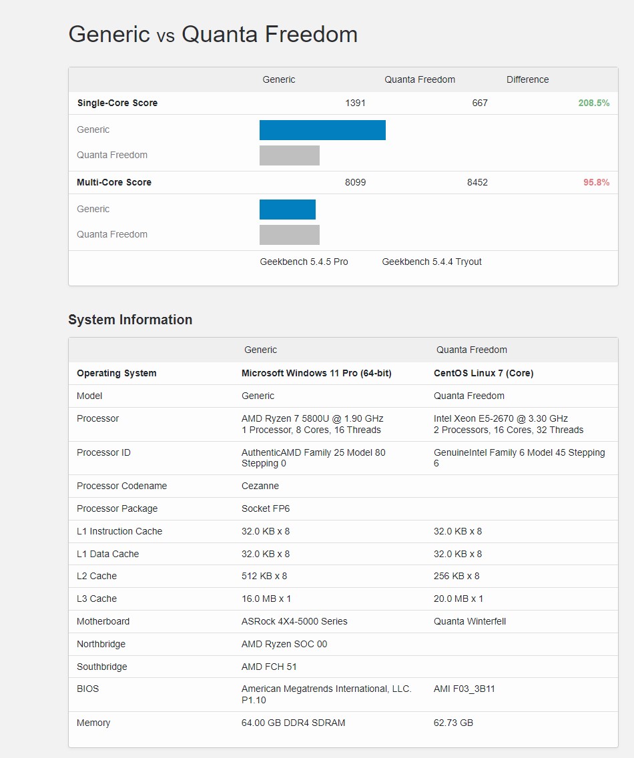
Task: Click the 208.5% single-core difference value
Action: (x=593, y=103)
